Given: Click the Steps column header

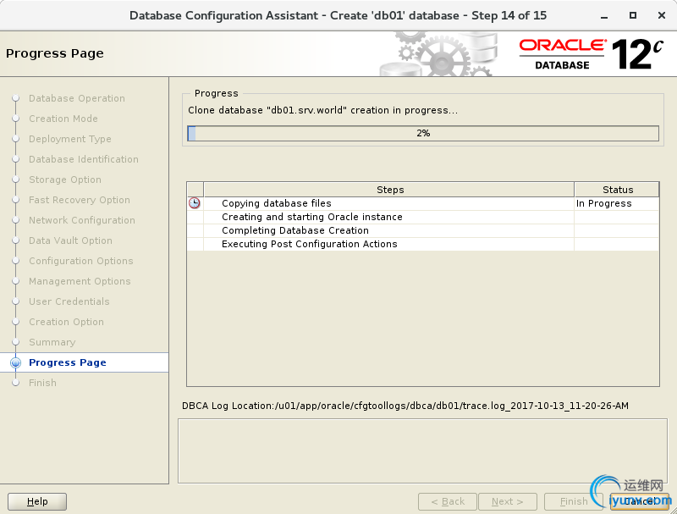Looking at the screenshot, I should tap(389, 190).
